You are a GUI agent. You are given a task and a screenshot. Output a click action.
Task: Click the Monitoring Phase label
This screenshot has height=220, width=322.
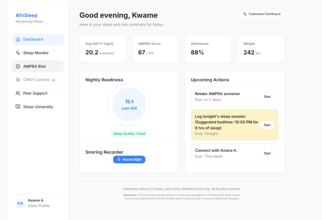tap(29, 22)
